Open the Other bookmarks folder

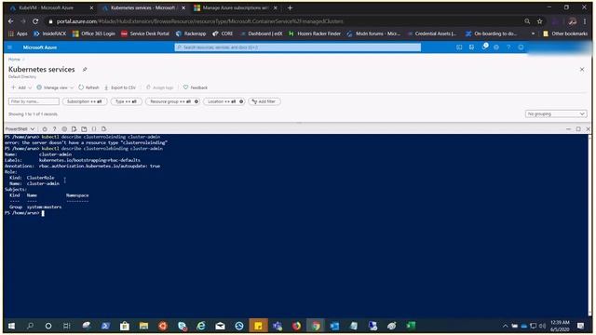(x=565, y=33)
